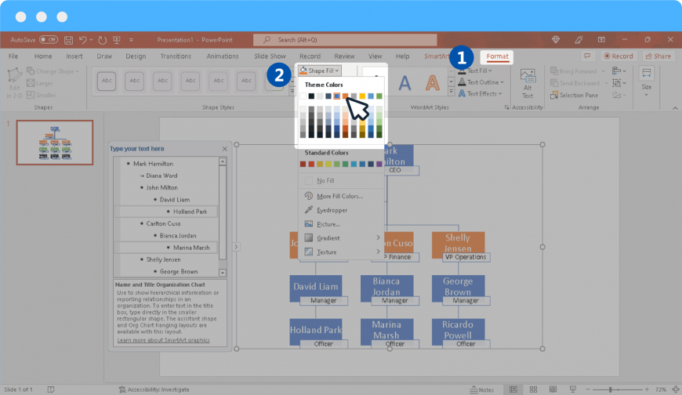Open Ribbon Display Options icon

601,40
